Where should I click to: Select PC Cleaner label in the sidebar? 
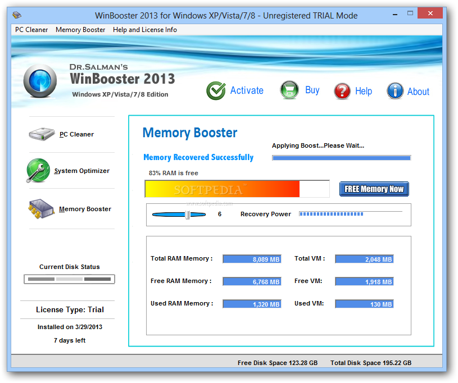[76, 134]
